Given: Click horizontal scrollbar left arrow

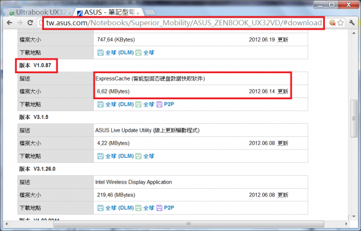Looking at the screenshot, I should pyautogui.click(x=6, y=224).
